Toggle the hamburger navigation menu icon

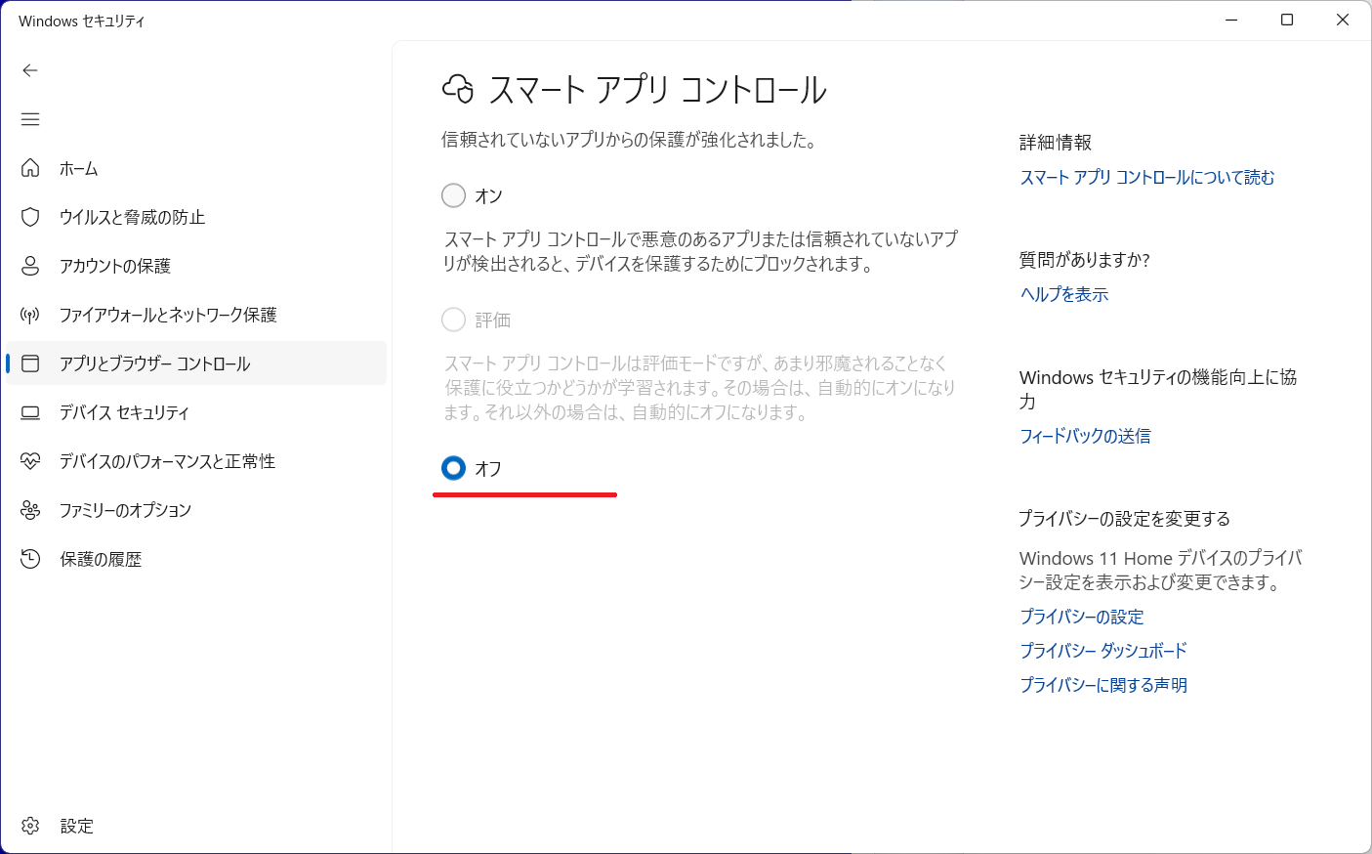30,119
